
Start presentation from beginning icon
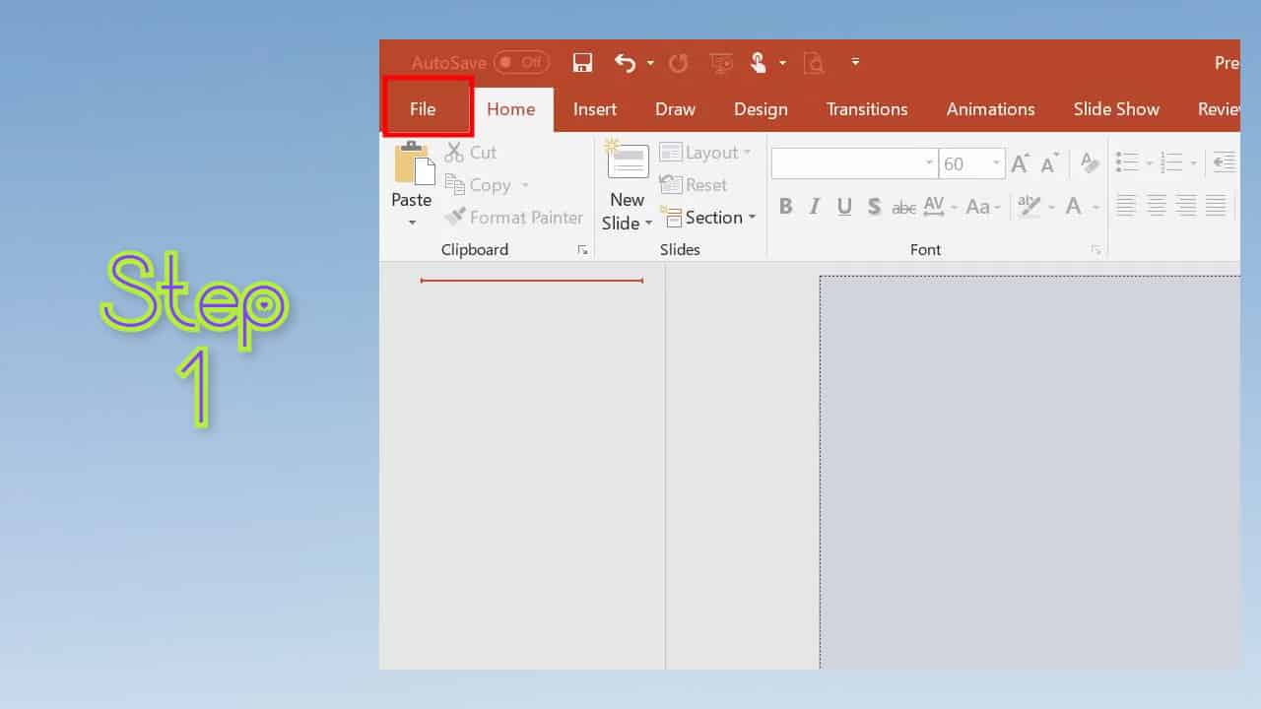(721, 63)
